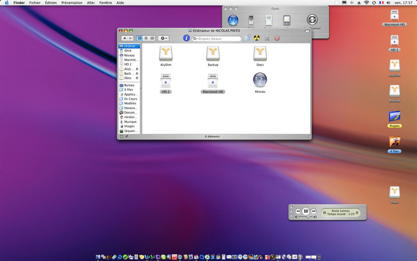Click the disques locaux search field
Image resolution: width=417 pixels, height=261 pixels.
[x=216, y=39]
